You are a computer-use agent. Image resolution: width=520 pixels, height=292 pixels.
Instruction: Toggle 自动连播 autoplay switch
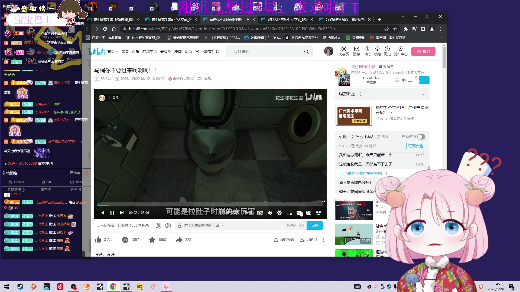click(x=421, y=137)
